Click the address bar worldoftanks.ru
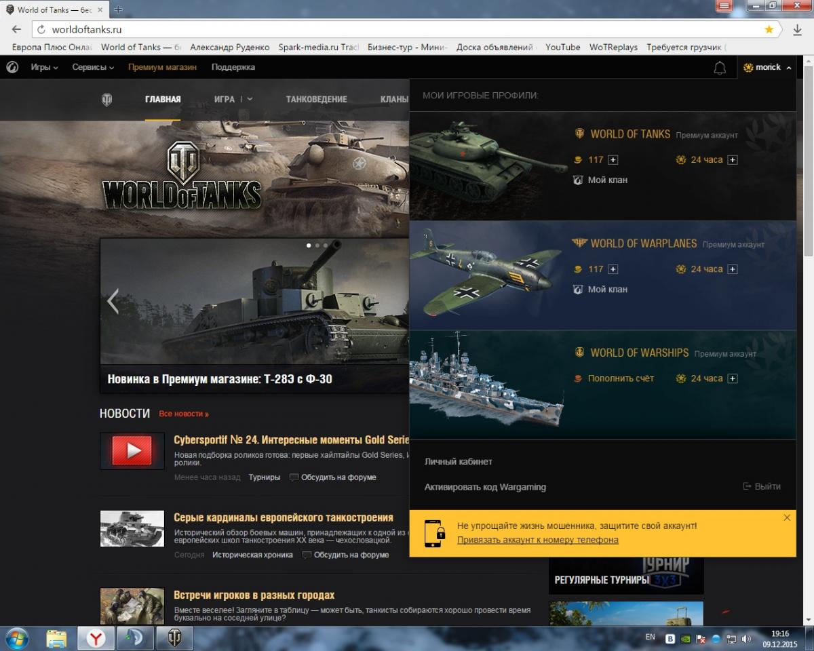The height and width of the screenshot is (651, 814). click(x=404, y=30)
